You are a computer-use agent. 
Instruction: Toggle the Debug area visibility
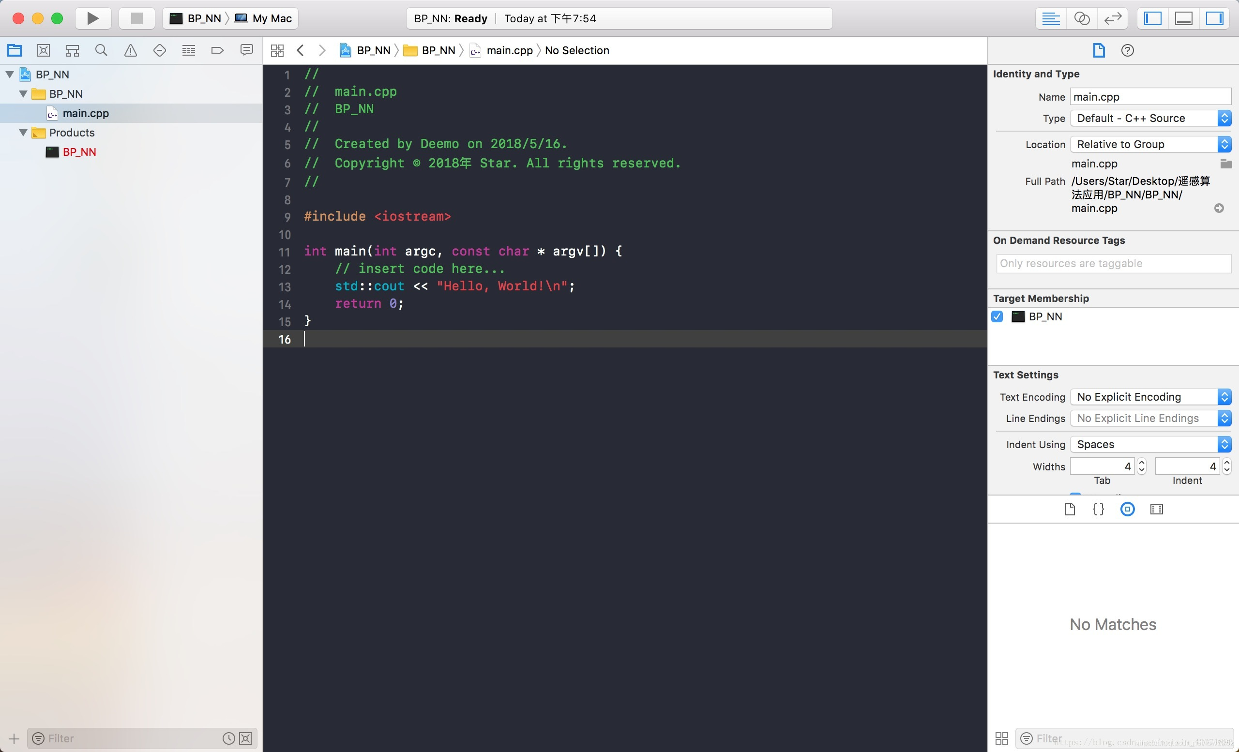click(1183, 18)
